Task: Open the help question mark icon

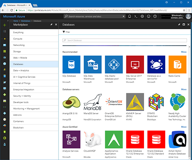Action: point(155,16)
